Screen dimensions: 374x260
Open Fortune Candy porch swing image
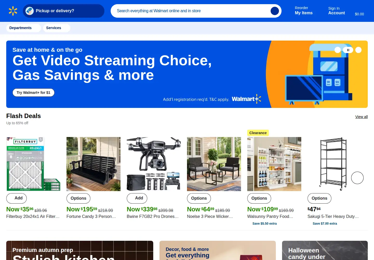94,164
